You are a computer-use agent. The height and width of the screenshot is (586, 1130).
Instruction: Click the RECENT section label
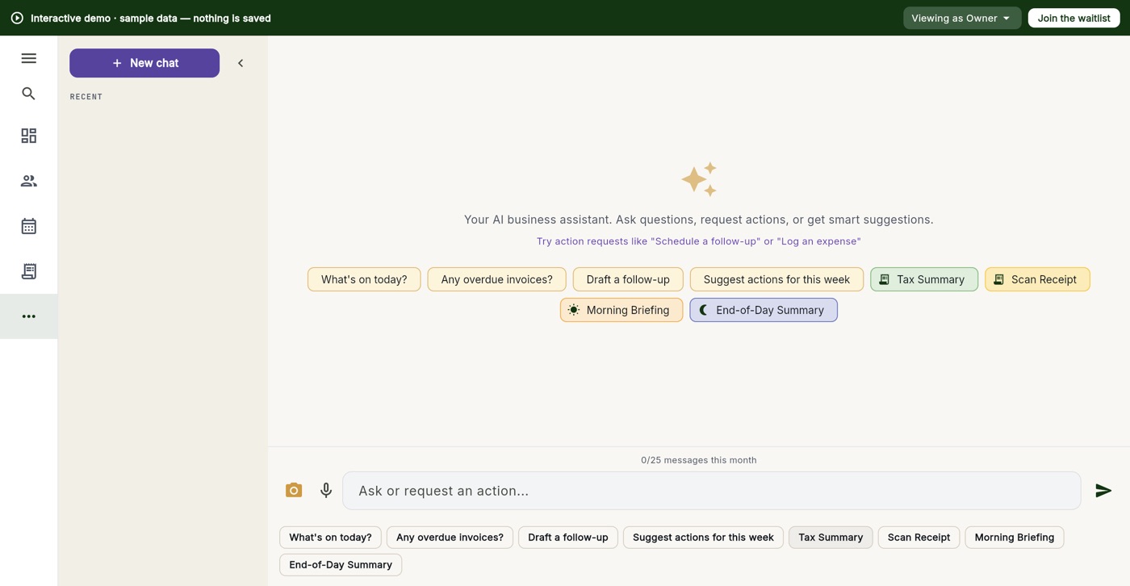[86, 97]
